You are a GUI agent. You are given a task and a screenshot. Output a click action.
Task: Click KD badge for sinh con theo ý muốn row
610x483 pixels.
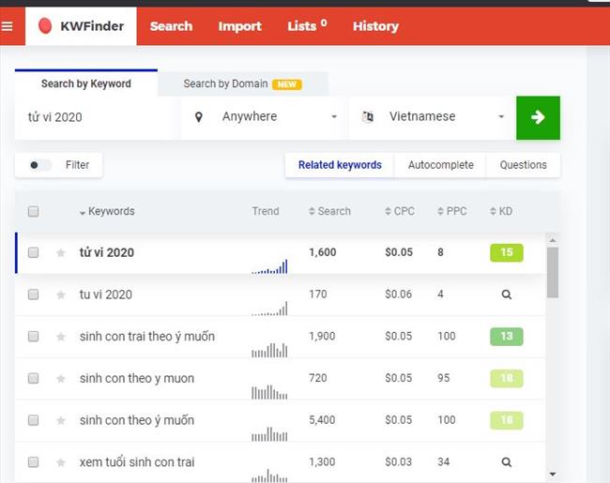[507, 420]
